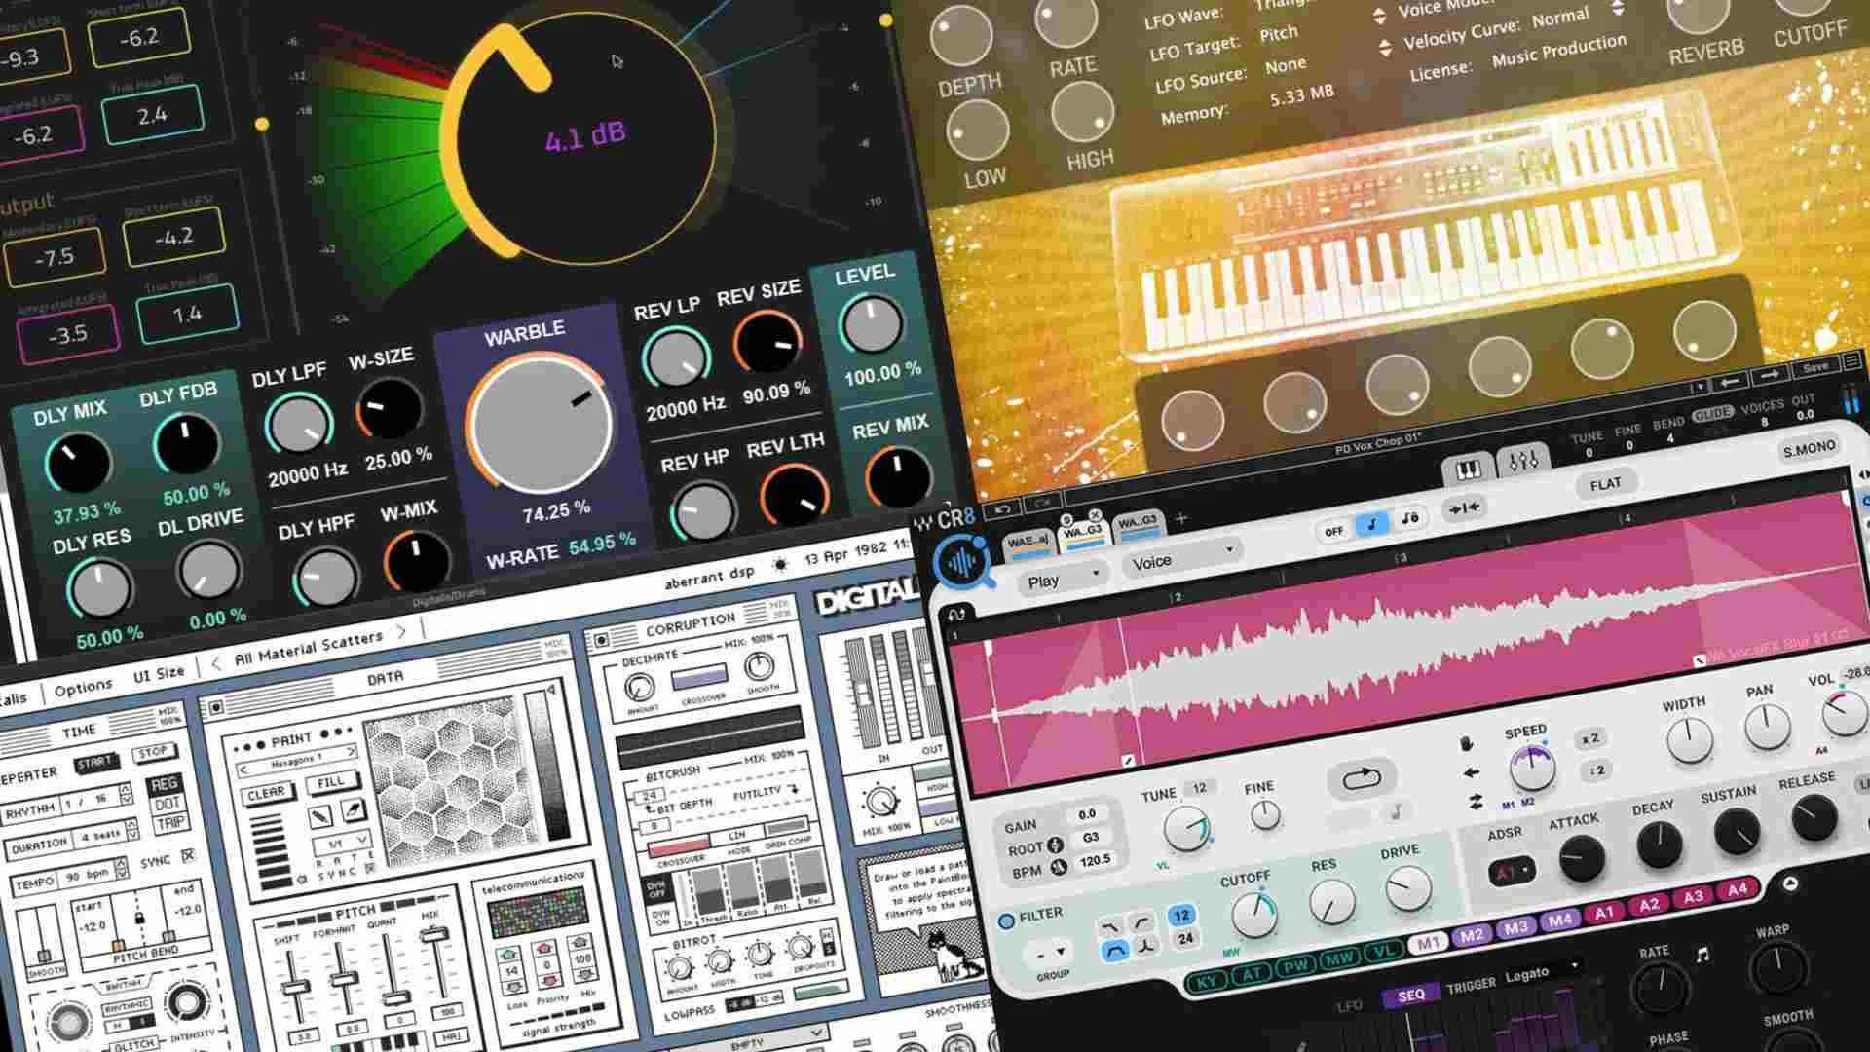Toggle the SYNC checkbox in TIME panel
This screenshot has width=1870, height=1052.
tap(188, 856)
